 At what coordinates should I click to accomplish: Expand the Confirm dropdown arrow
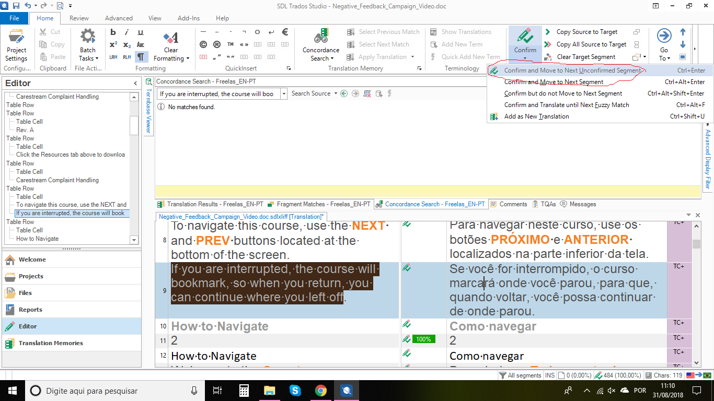(x=525, y=58)
